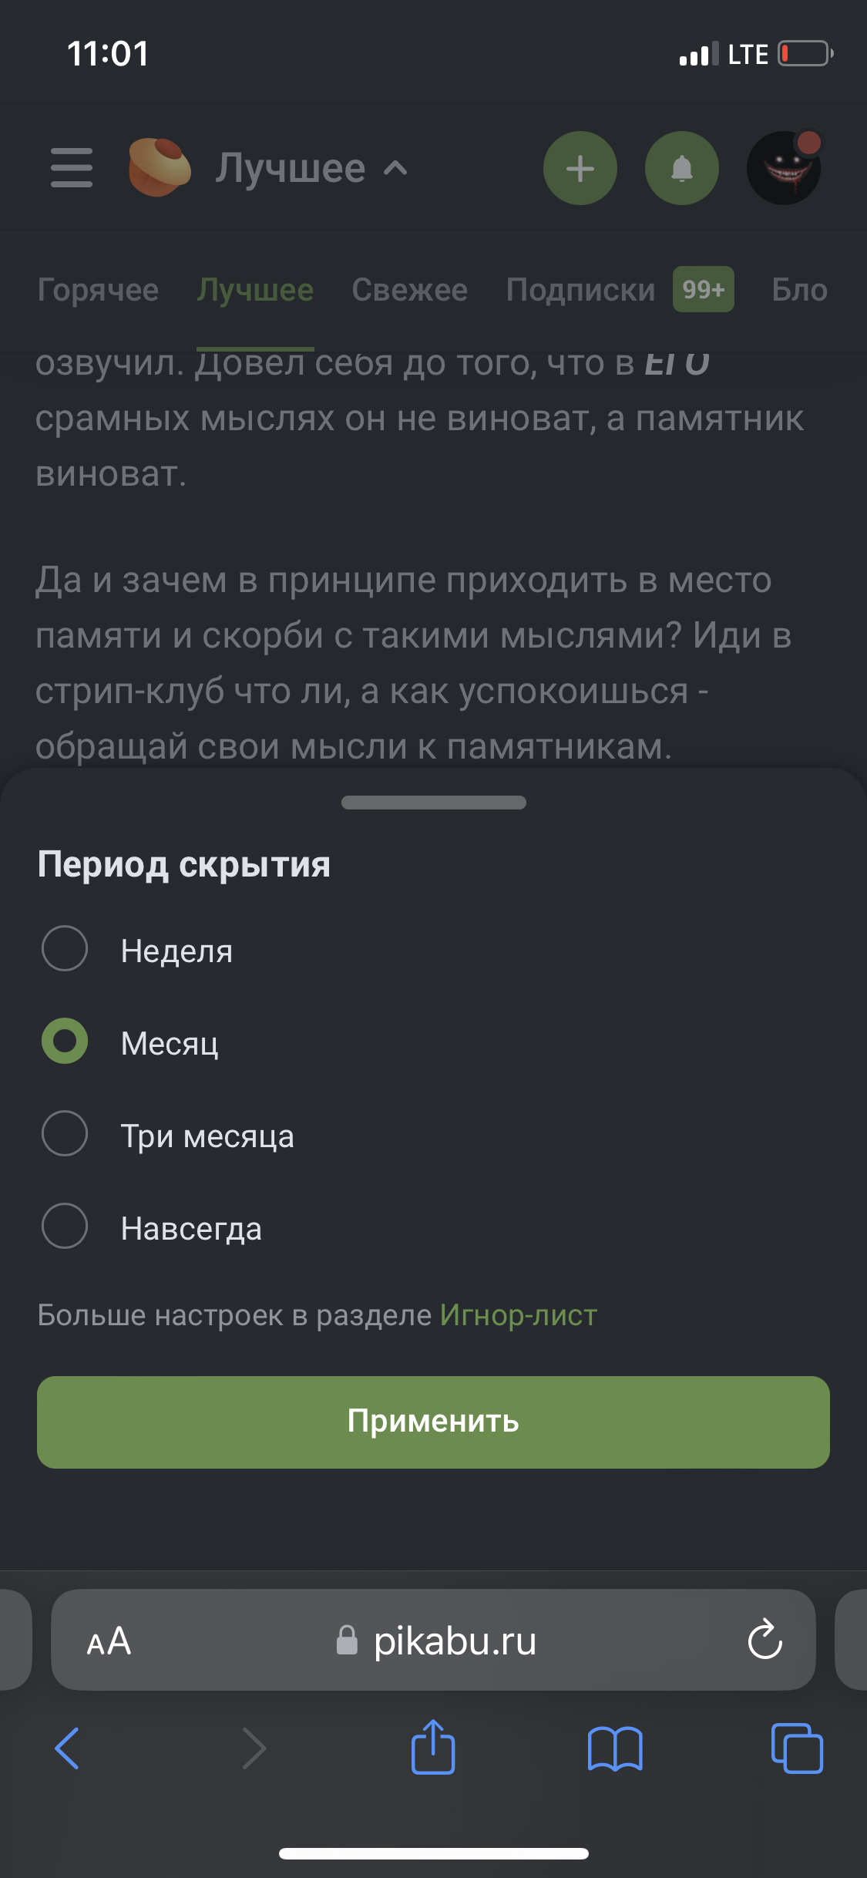Viewport: 867px width, 1878px height.
Task: Tap the Pikabu cookie logo
Action: click(160, 167)
